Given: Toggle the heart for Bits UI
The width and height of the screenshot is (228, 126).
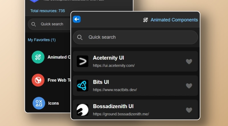Looking at the screenshot, I should tap(189, 86).
